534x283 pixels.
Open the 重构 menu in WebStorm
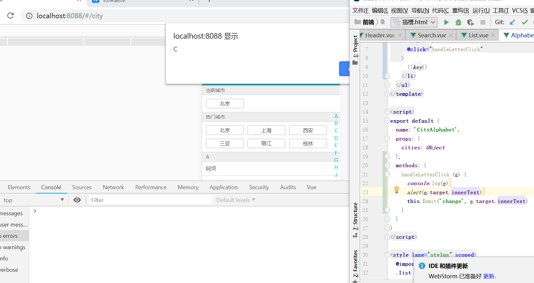click(x=461, y=11)
